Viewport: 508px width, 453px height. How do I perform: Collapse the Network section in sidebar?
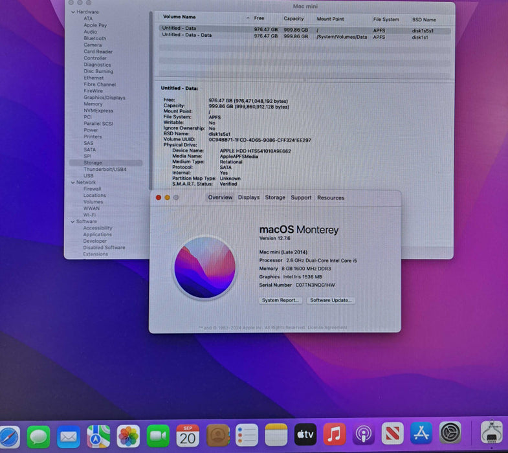(x=73, y=182)
